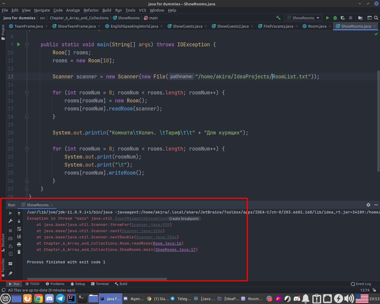Viewport: 380px width, 304px height.
Task: Click the Stop square in the Run panel sidebar
Action: click(10, 230)
